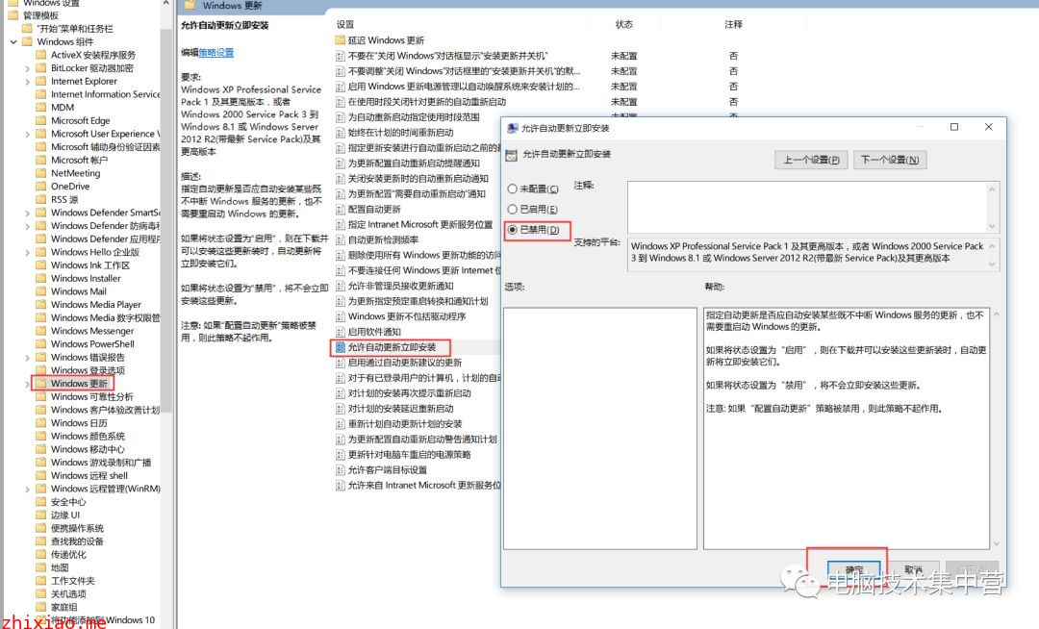Screen dimensions: 1039x629
Task: Expand the BitLocker 驱动器加密 tree node
Action: (27, 68)
